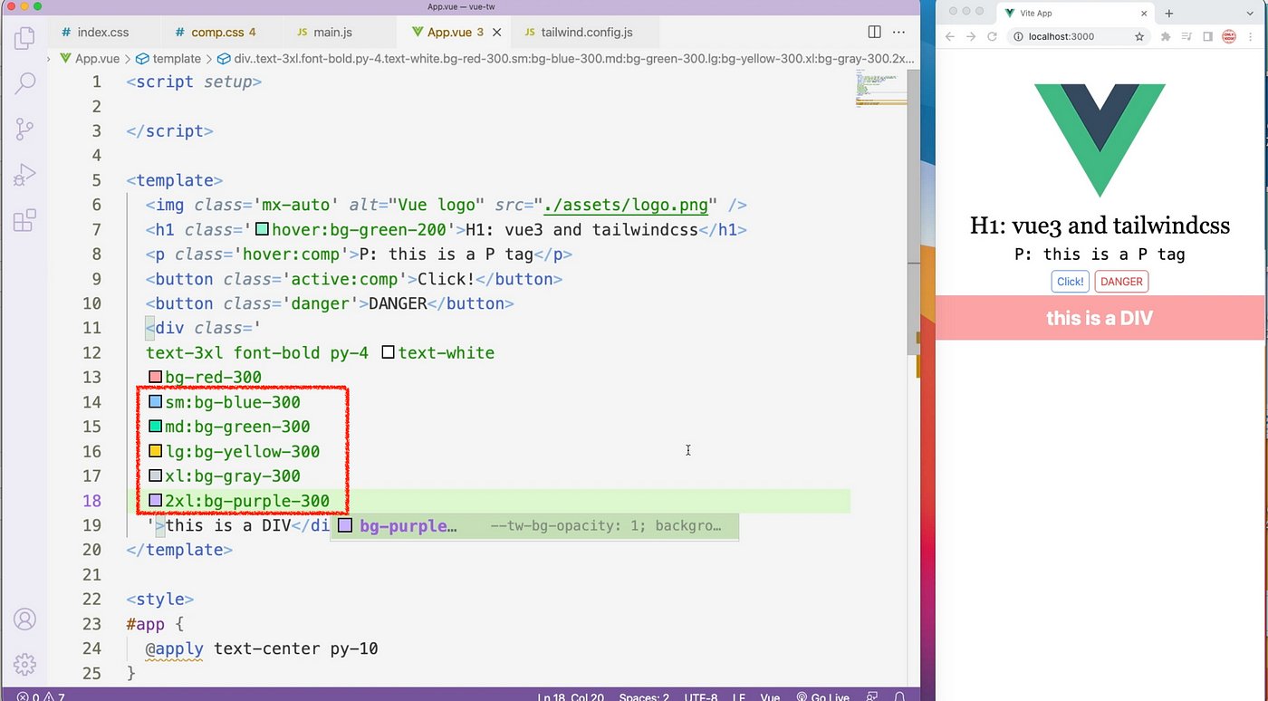Click Ln 18, Col 20 in status bar
This screenshot has width=1268, height=701.
[x=571, y=696]
